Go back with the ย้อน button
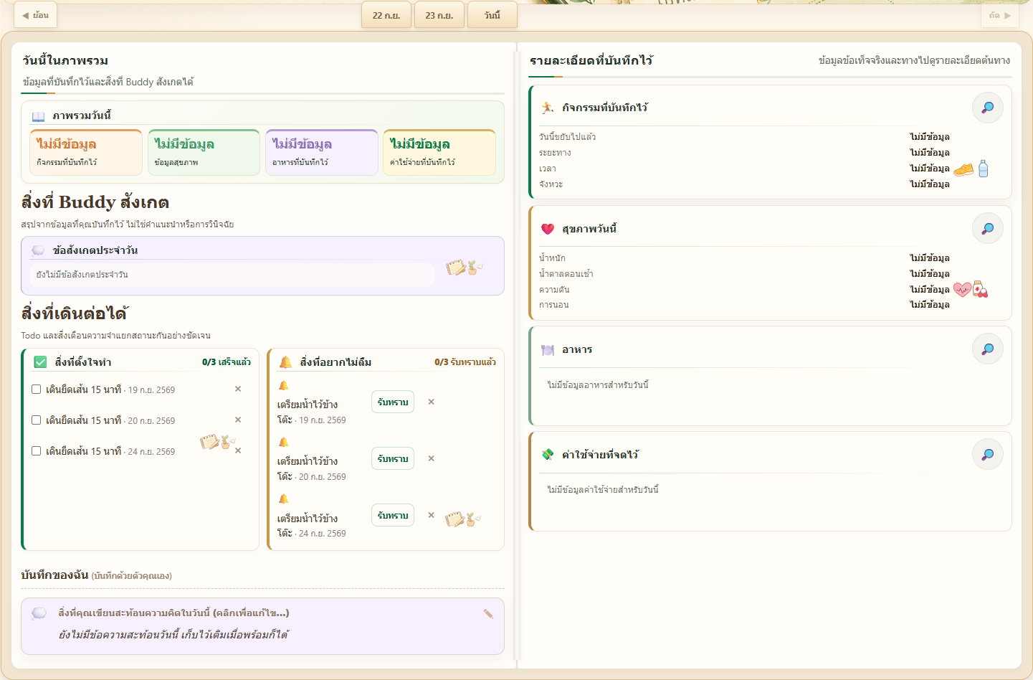Screen dimensions: 1033x680 (x=36, y=15)
